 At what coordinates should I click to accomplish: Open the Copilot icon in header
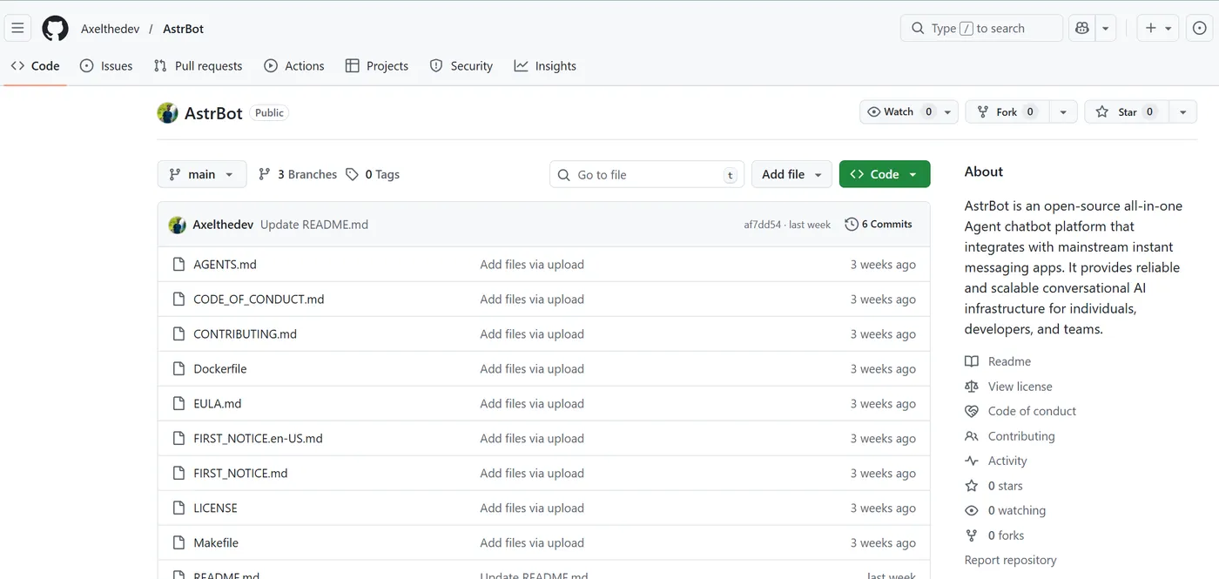click(x=1082, y=28)
